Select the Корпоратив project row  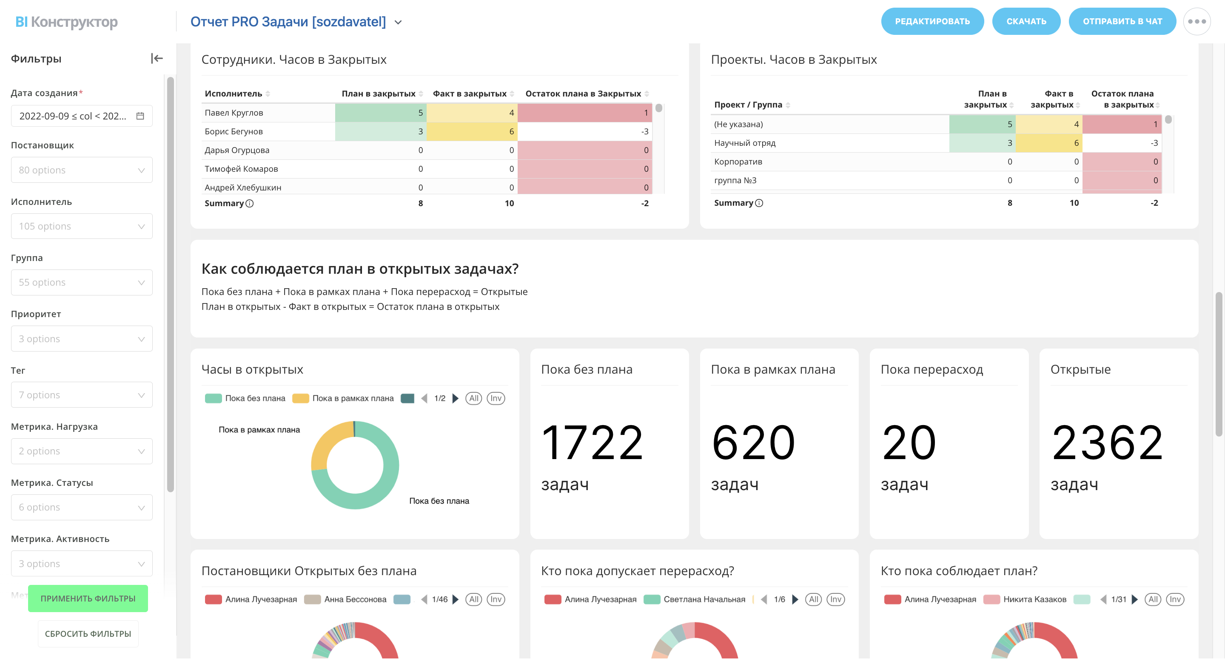coord(936,162)
